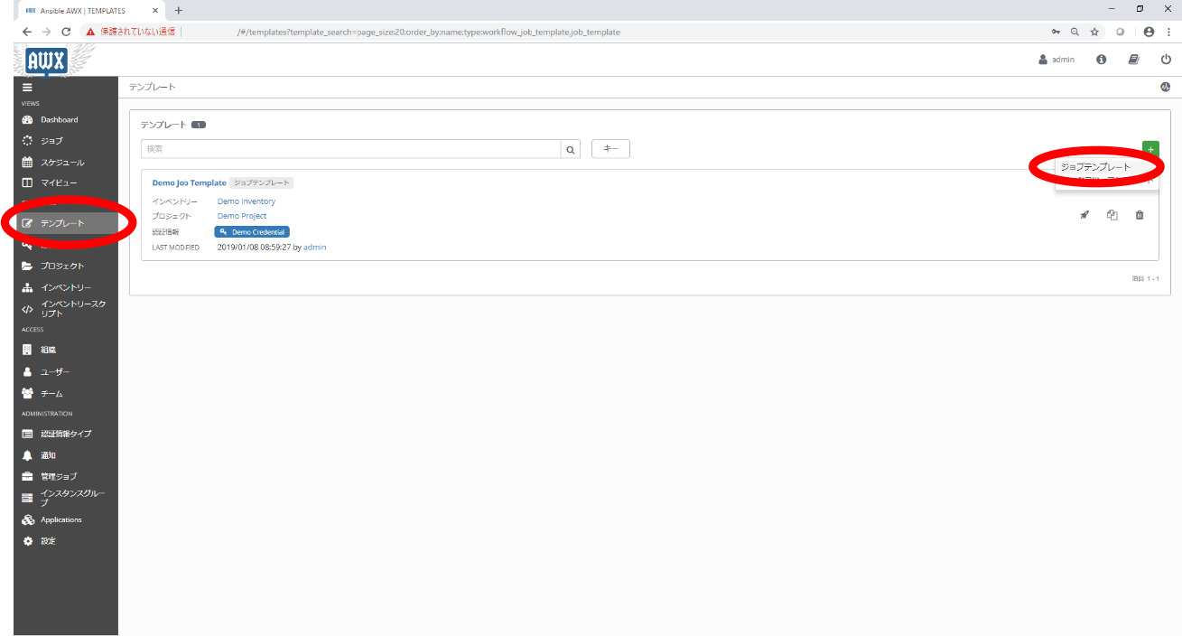Screen dimensions: 1182x636
Task: Focus the 検索 search field
Action: (350, 149)
